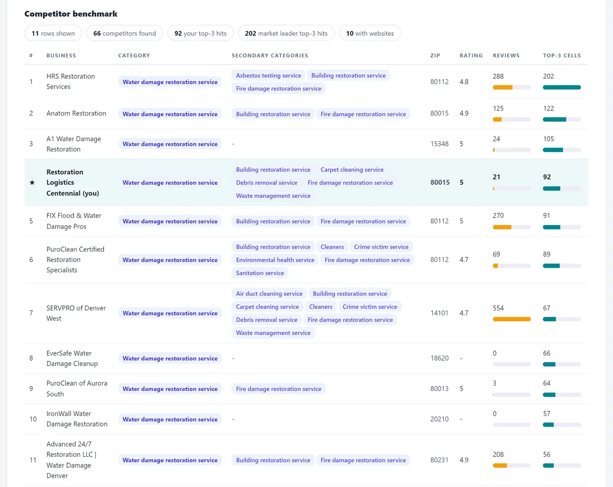Click the SECONDARY CATEGORIES column header
This screenshot has height=487, width=613.
tap(270, 55)
